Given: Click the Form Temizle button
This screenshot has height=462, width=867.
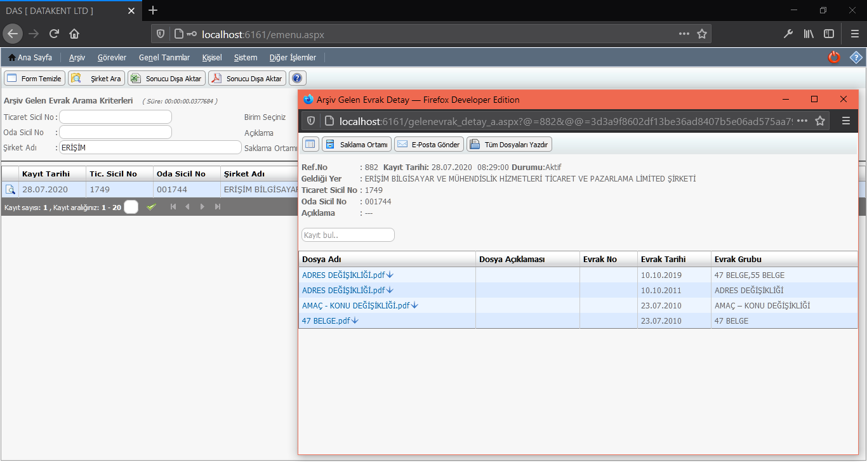Looking at the screenshot, I should click(34, 78).
